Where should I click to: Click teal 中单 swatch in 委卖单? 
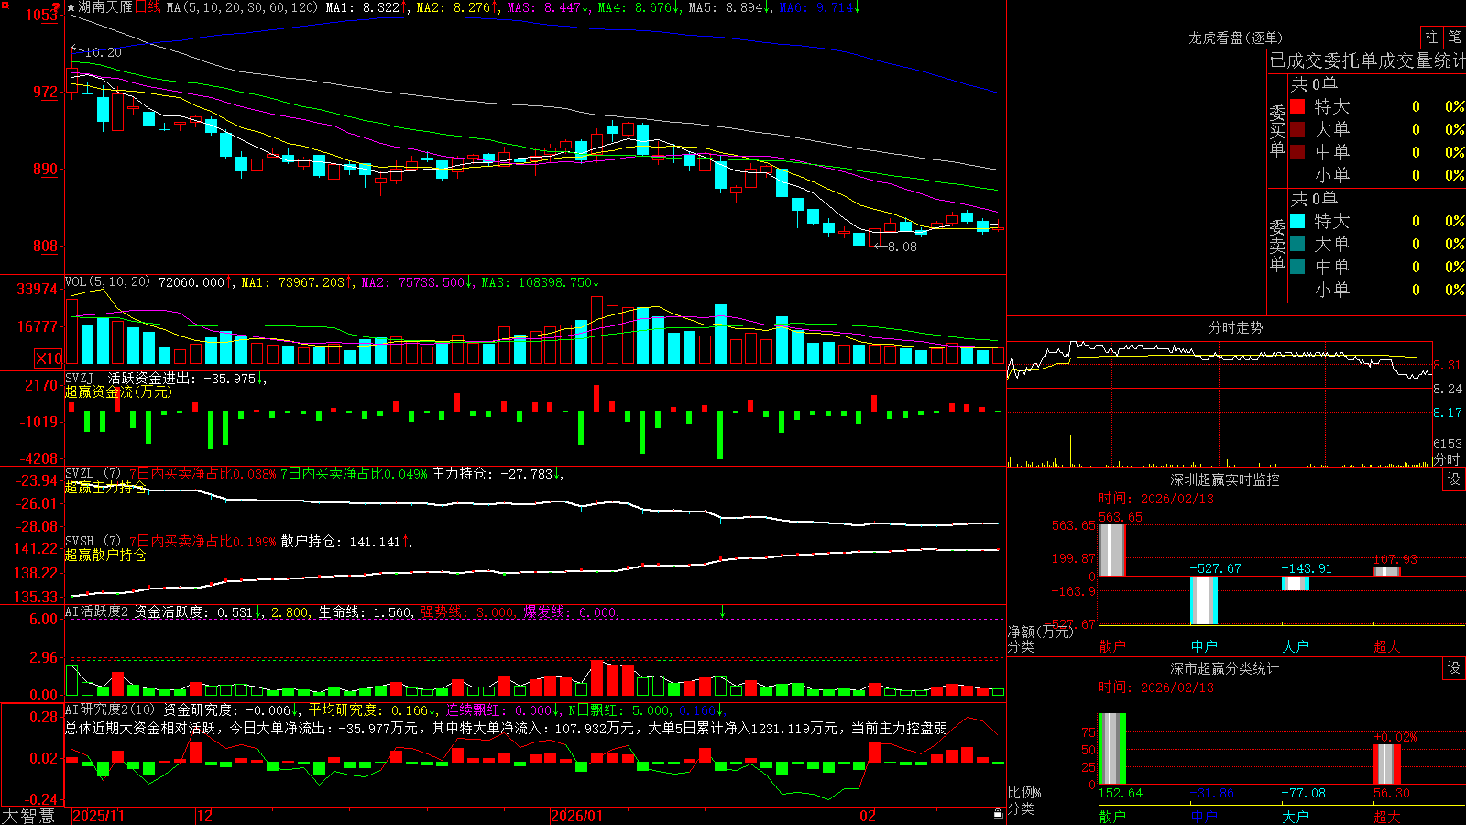pyautogui.click(x=1297, y=267)
